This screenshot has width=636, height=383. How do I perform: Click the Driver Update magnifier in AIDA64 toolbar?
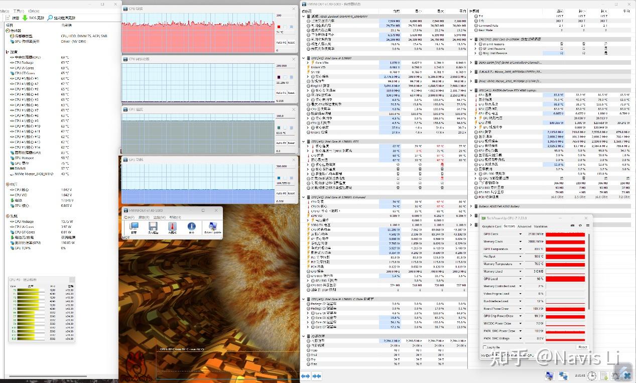50,18
